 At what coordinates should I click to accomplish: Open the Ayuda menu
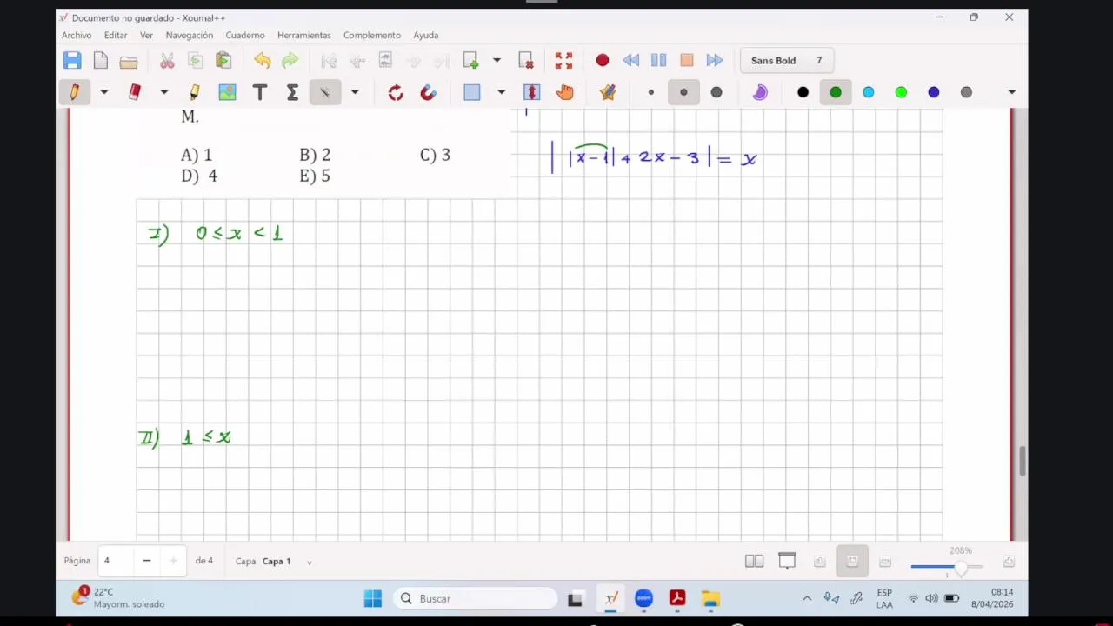(x=426, y=35)
